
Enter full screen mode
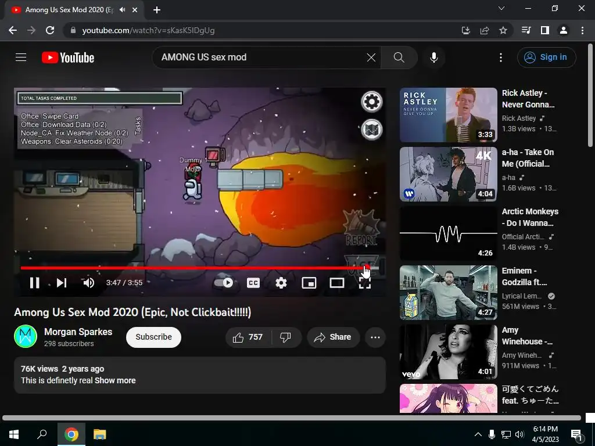point(365,283)
